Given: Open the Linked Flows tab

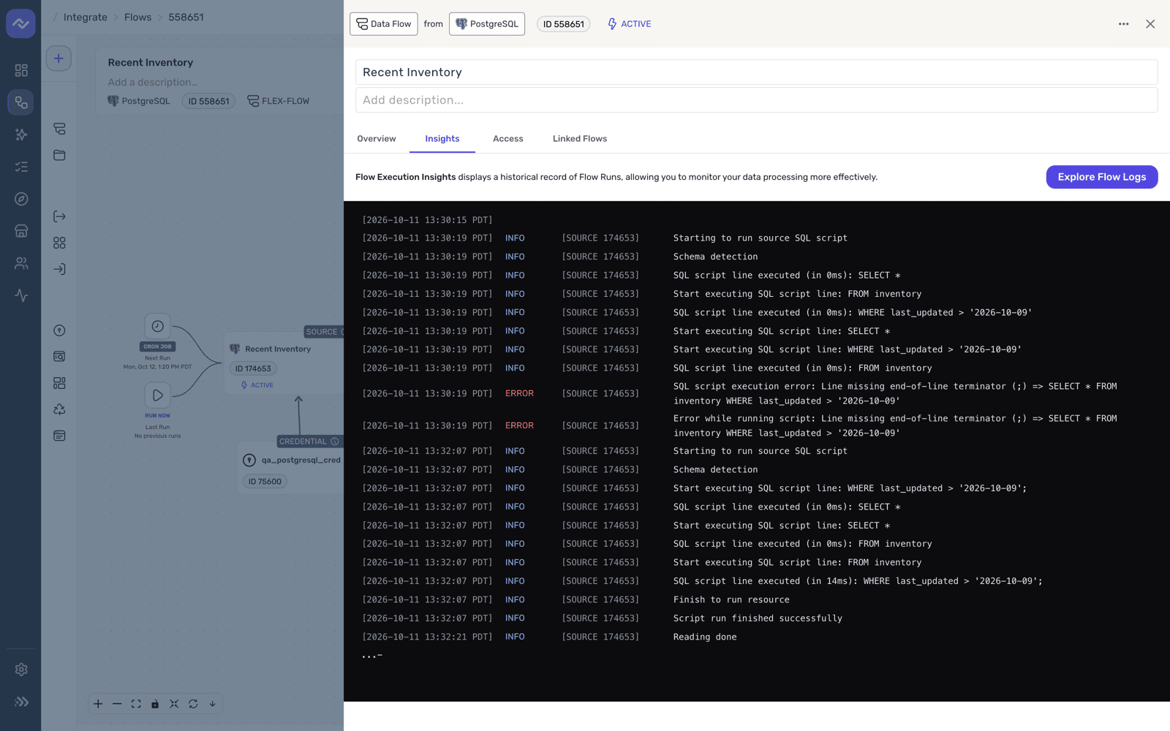Looking at the screenshot, I should tap(580, 139).
